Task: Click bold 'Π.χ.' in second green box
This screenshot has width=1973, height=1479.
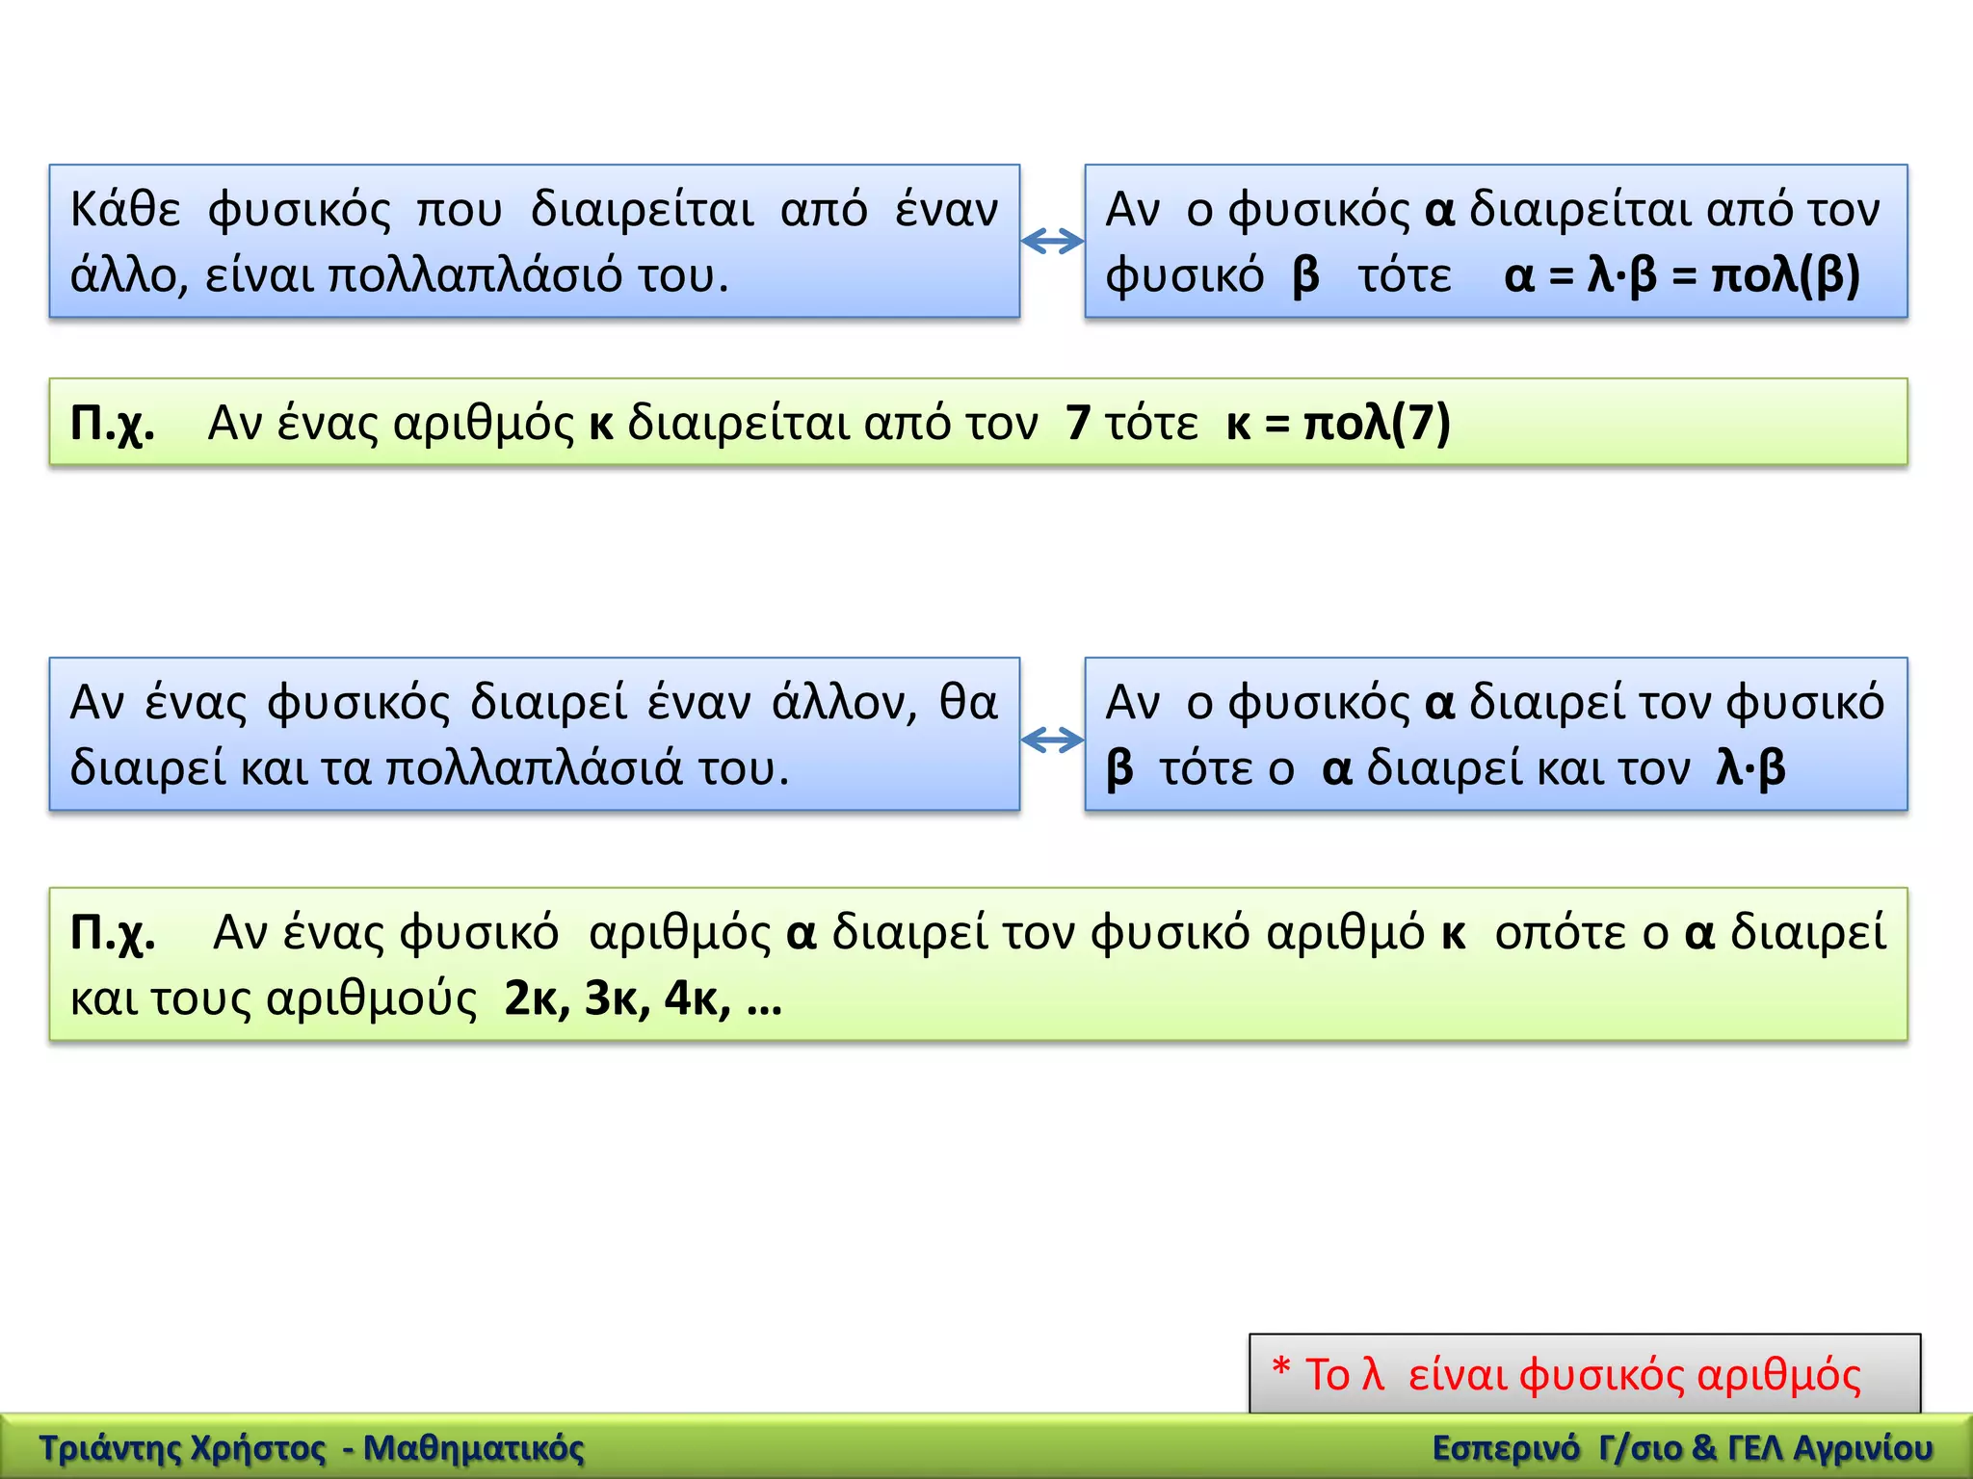Action: tap(112, 932)
